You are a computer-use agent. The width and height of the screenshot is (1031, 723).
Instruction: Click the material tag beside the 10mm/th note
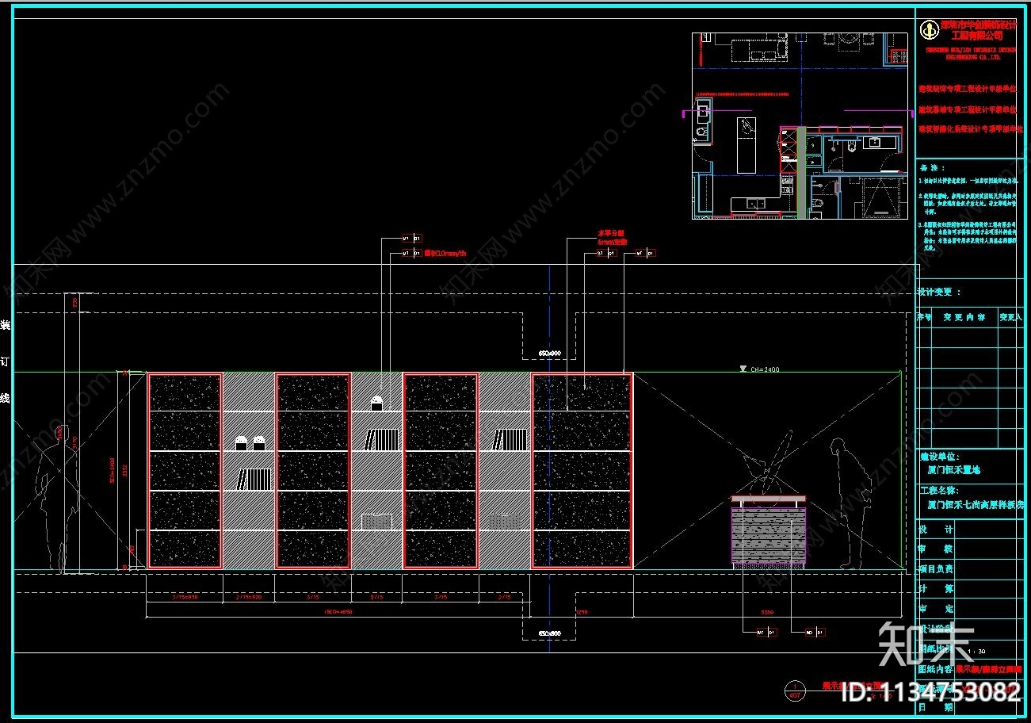pos(412,254)
